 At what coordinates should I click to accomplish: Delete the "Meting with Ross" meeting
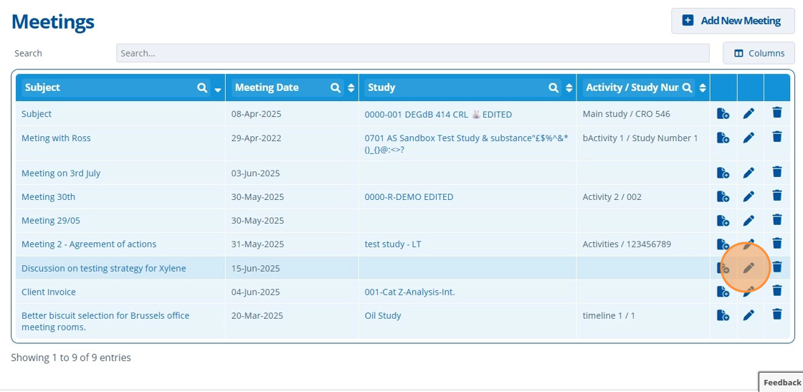pos(776,136)
